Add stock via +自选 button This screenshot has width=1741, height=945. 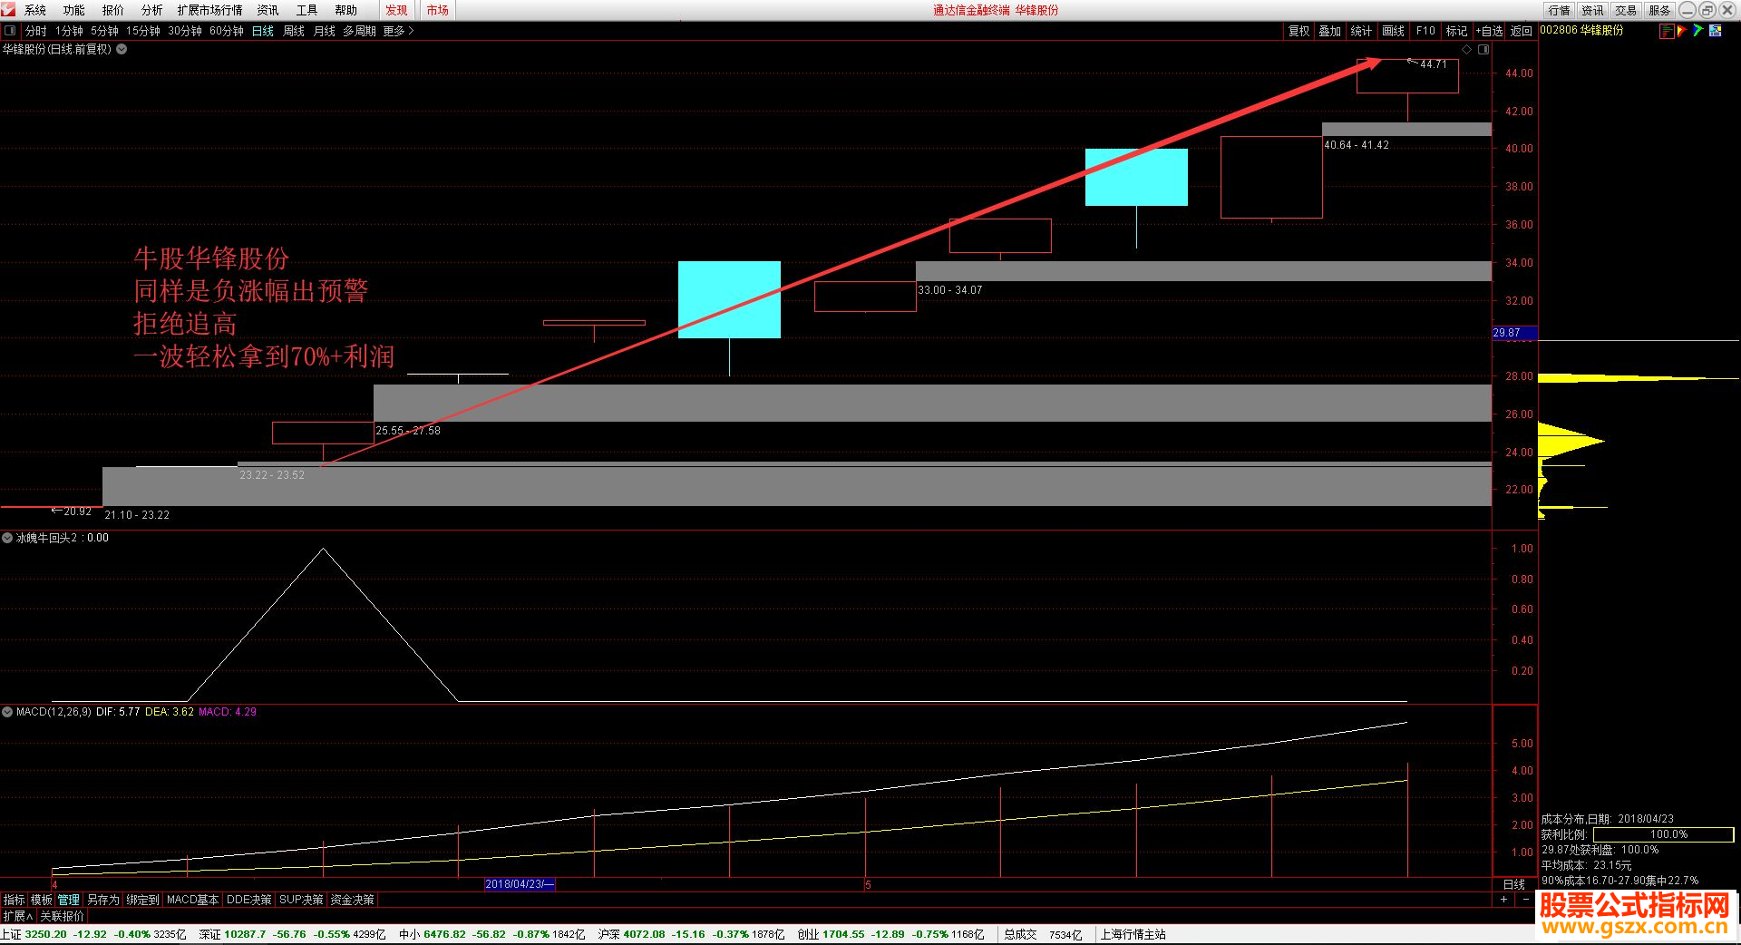[1489, 31]
